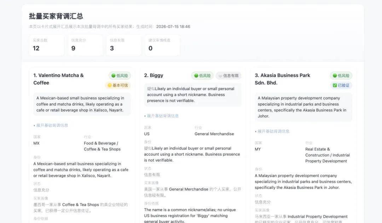
Task: Click the Akasia summary box mentioning Johor
Action: pos(303,107)
